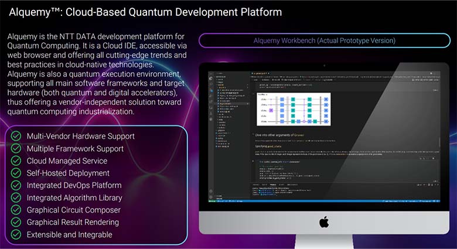457x249 pixels.
Task: Open the top activity bar icon in the IDE
Action: [x=211, y=78]
